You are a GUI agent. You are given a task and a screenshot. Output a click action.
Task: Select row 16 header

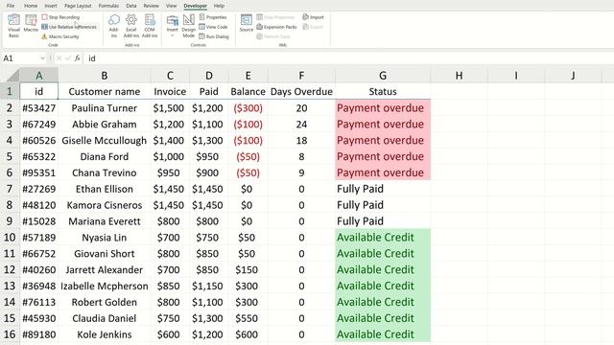[x=10, y=334]
